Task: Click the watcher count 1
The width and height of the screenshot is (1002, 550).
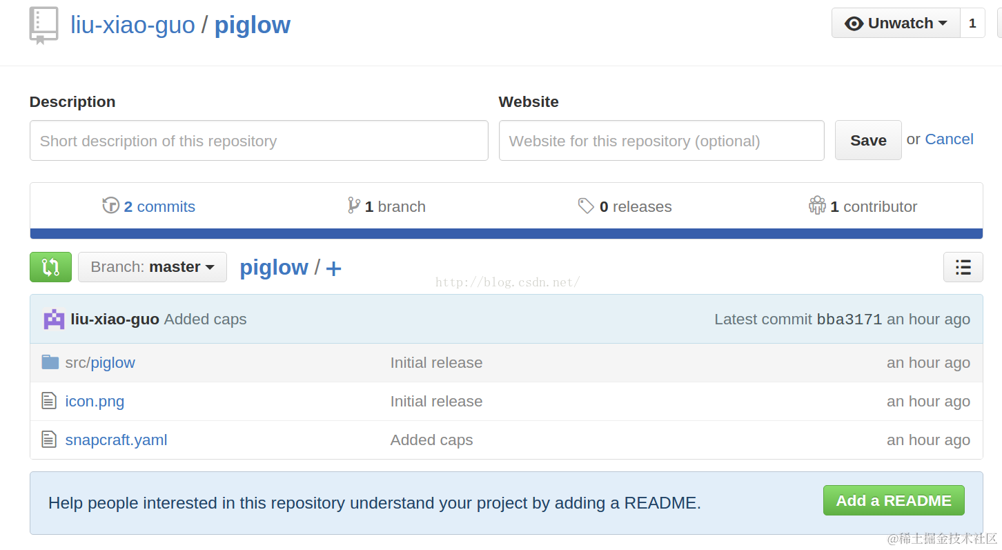Action: [972, 23]
